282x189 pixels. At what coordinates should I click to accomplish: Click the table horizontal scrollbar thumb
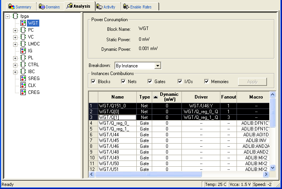pyautogui.click(x=148, y=174)
